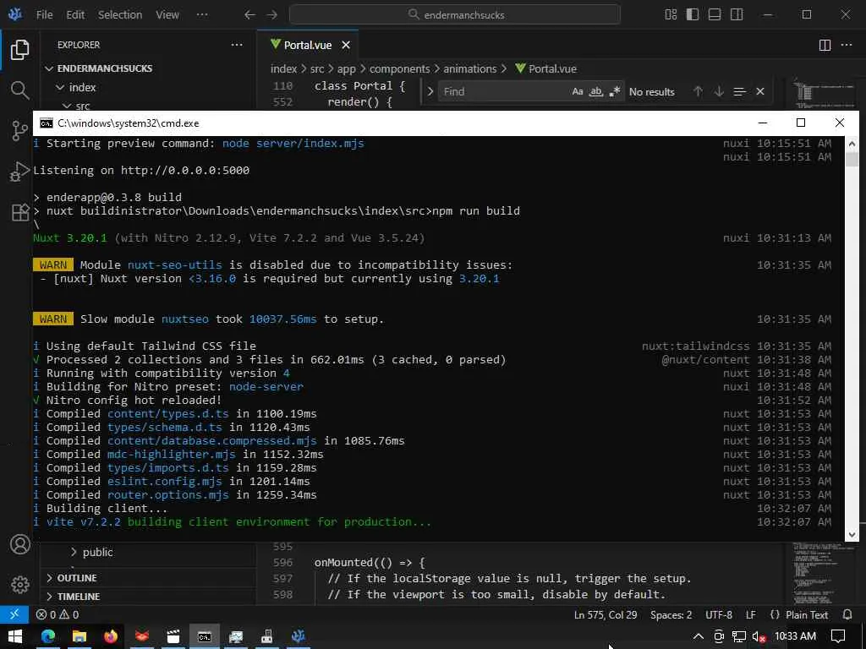The height and width of the screenshot is (649, 866).
Task: Open remote window indicator in status bar
Action: coord(14,614)
